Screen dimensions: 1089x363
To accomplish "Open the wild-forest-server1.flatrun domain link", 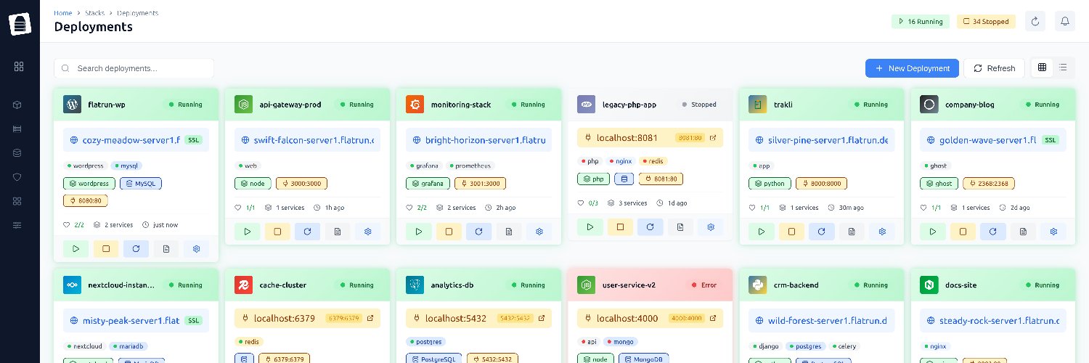I will pyautogui.click(x=828, y=320).
